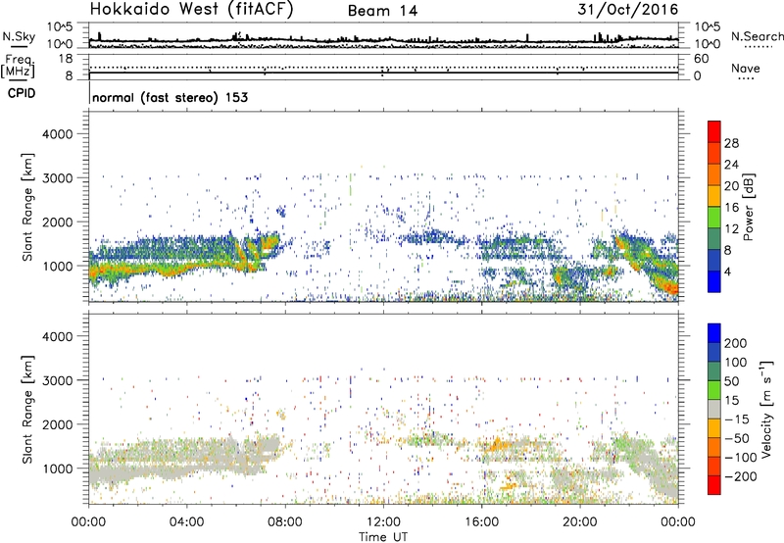784x543 pixels.
Task: Click the red top segment of Power colour bar
Action: point(714,131)
